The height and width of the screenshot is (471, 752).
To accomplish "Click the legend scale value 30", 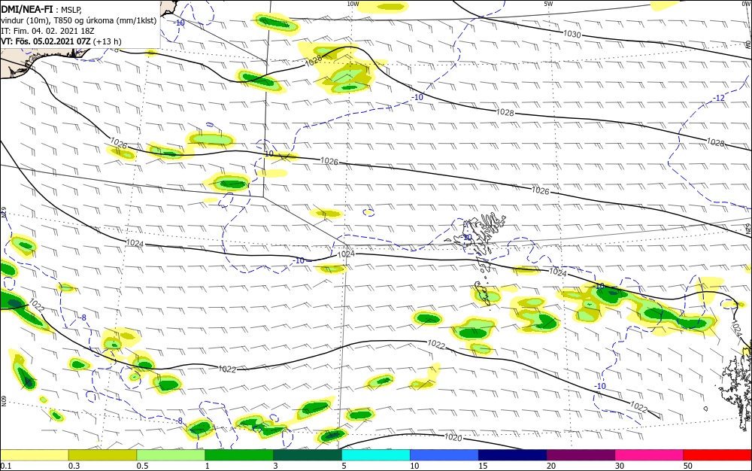I will click(620, 466).
